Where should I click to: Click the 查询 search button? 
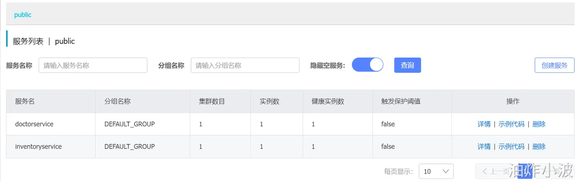point(407,65)
